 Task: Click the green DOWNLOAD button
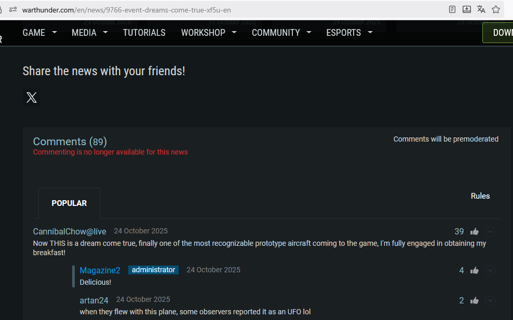tap(497, 32)
